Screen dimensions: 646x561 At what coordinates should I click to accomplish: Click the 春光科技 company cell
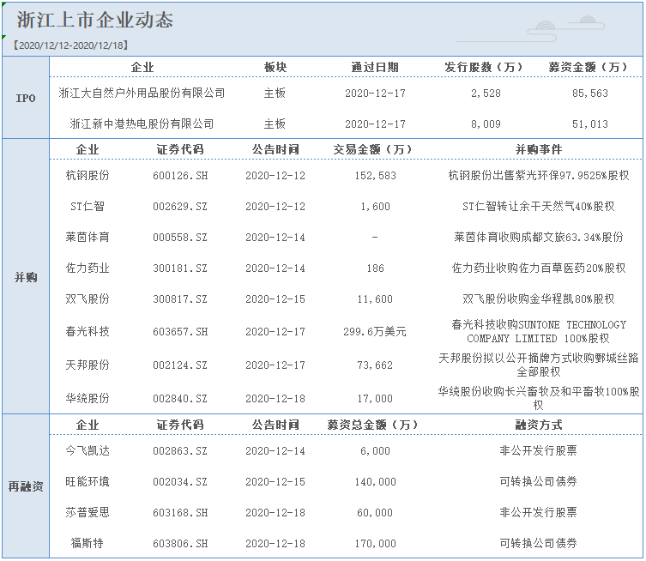pos(88,331)
